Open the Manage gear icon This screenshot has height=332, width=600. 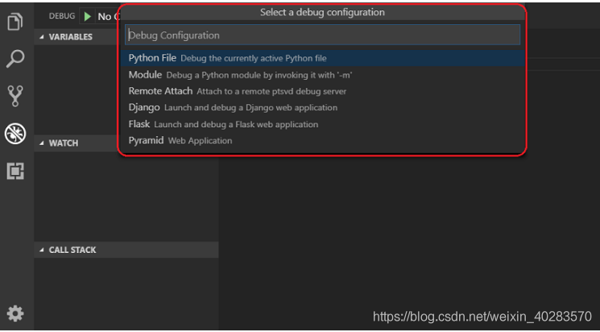15,313
